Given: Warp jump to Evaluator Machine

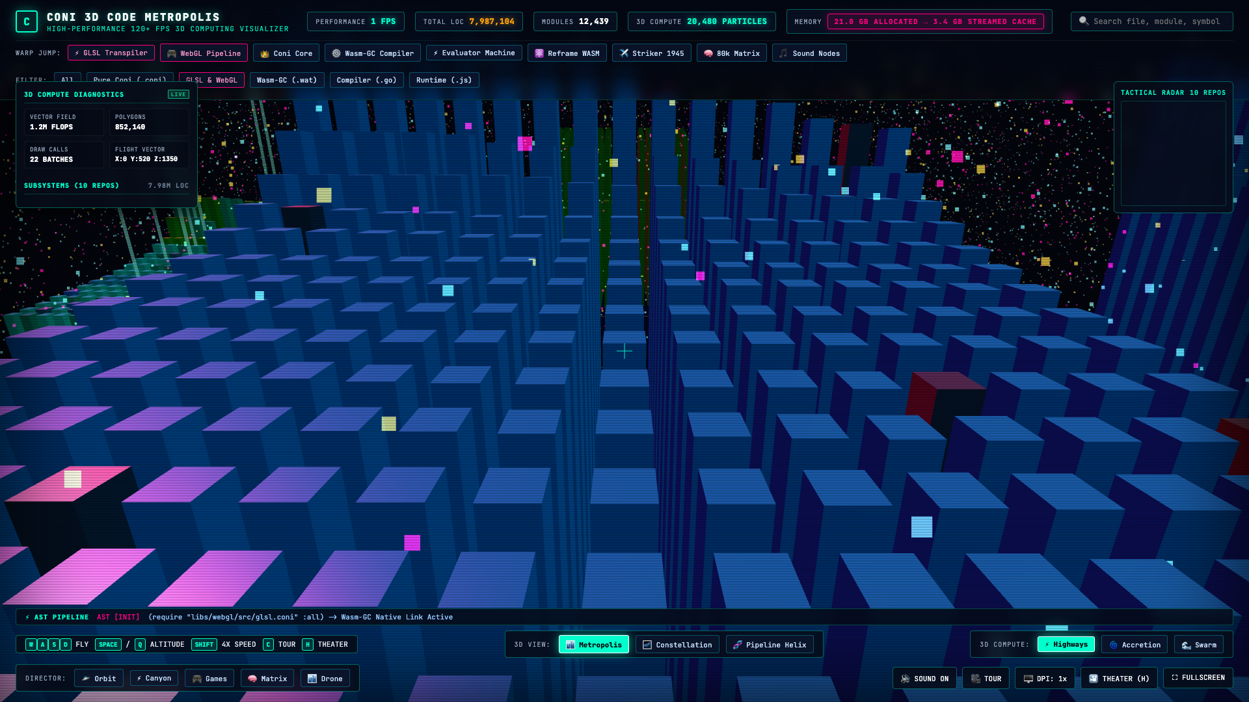Looking at the screenshot, I should pos(474,53).
